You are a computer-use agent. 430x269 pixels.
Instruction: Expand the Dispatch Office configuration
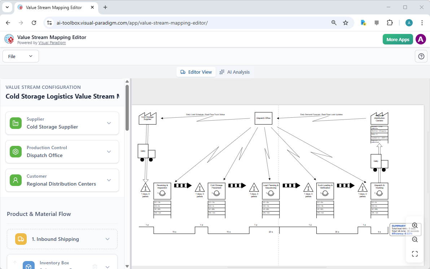pos(109,152)
